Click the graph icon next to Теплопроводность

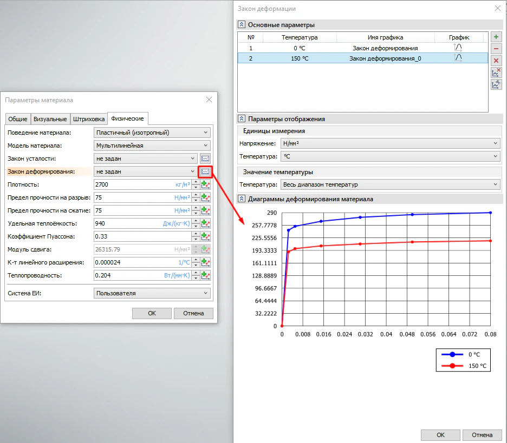click(x=205, y=275)
